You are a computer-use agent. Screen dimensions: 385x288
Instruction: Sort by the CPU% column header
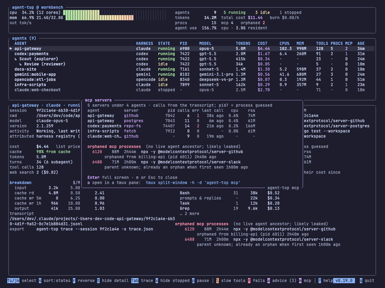pos(285,43)
